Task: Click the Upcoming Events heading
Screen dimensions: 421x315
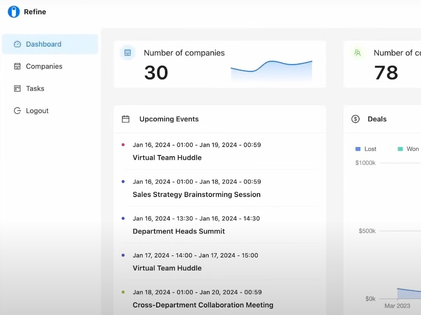Action: (169, 119)
